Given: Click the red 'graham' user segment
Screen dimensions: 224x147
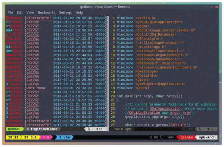Looking at the screenshot, I should click(187, 137).
